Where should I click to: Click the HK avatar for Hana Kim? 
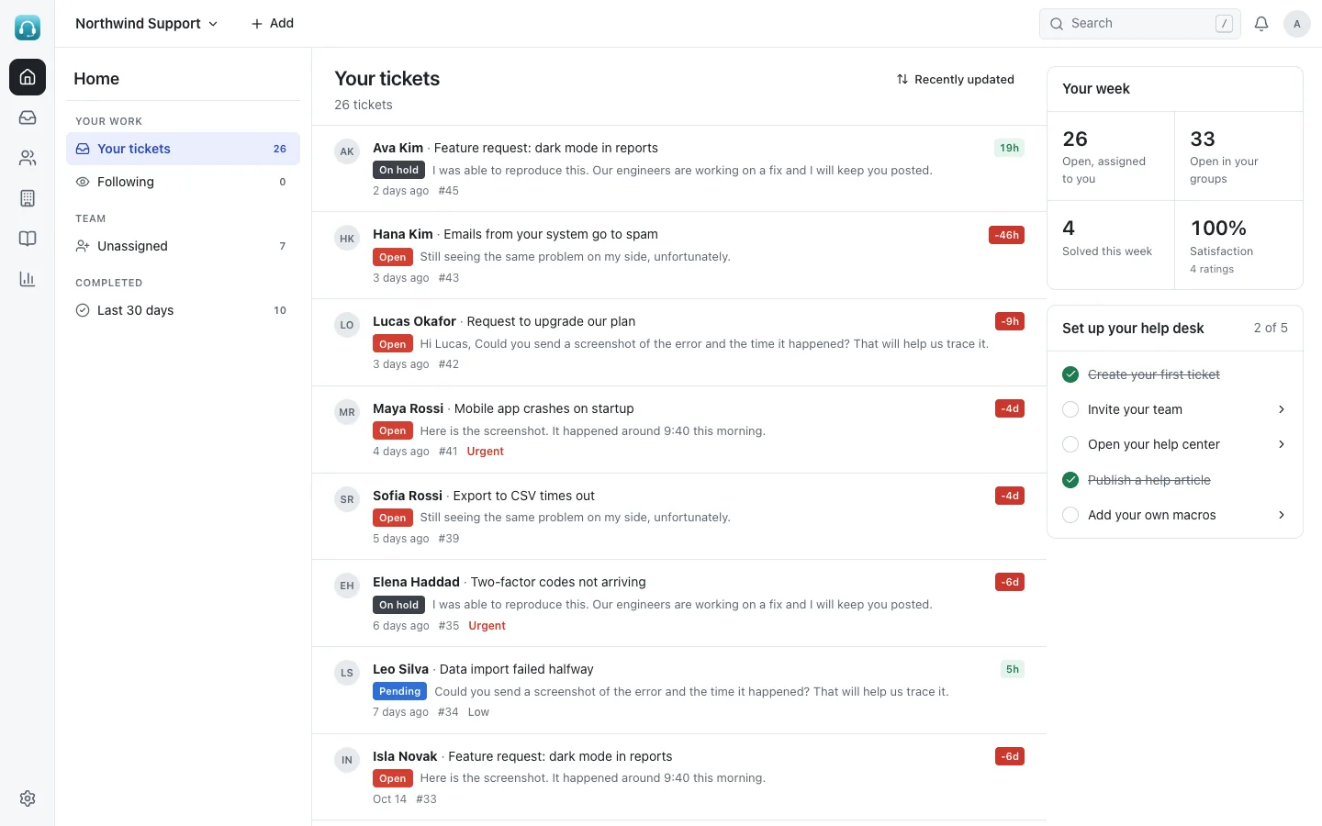[x=347, y=239]
